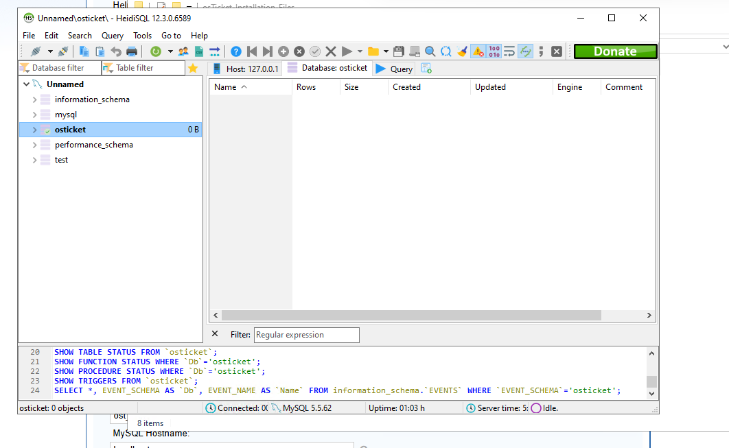
Task: Click the Regular expression filter field
Action: pos(306,335)
